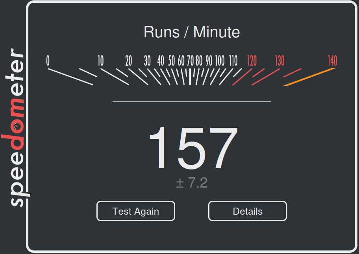Viewport: 359px width, 254px height.
Task: Select the 157 score number
Action: point(193,148)
